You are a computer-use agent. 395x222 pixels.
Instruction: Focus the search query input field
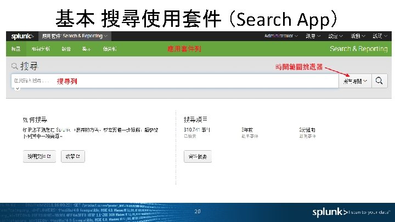click(175, 81)
